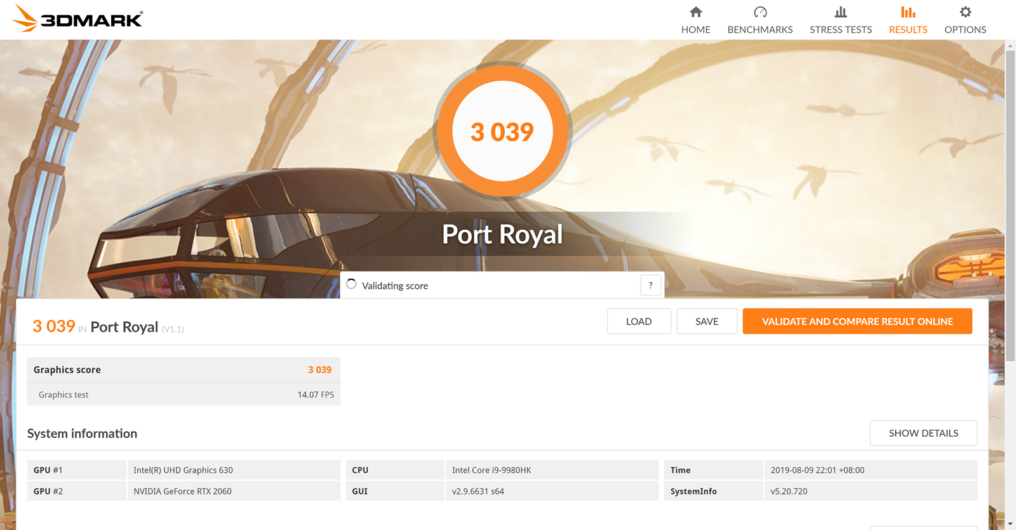Image resolution: width=1016 pixels, height=530 pixels.
Task: Load a saved result with LOAD
Action: click(638, 321)
